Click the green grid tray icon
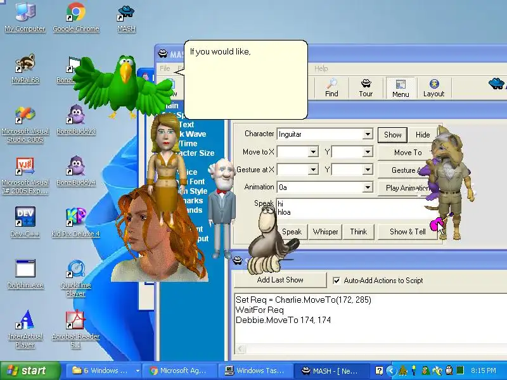Viewport: 507px width, 380px height. tap(460, 370)
